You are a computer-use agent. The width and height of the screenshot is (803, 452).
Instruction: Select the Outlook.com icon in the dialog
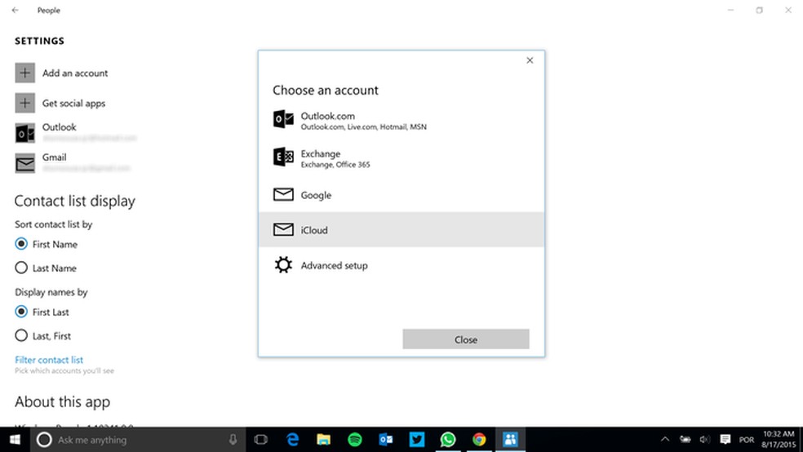point(283,120)
